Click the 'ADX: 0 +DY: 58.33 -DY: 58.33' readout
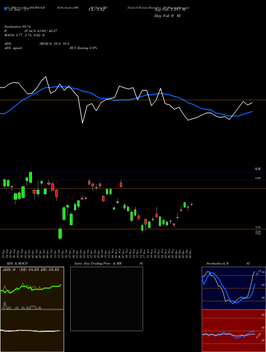 [30, 269]
